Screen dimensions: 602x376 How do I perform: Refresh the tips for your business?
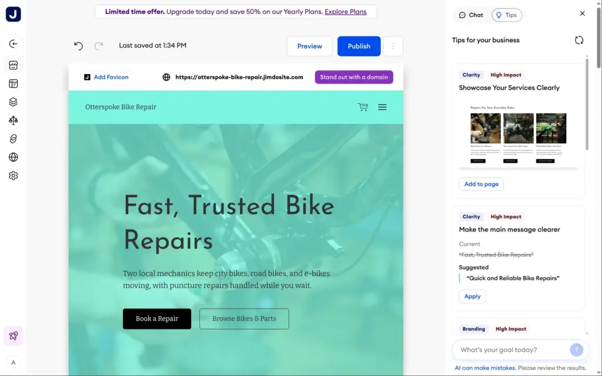coord(579,41)
